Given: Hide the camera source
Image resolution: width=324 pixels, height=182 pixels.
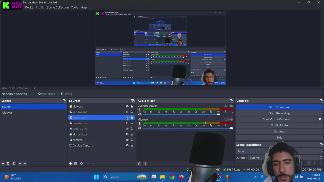Looking at the screenshot, I should click(127, 140).
